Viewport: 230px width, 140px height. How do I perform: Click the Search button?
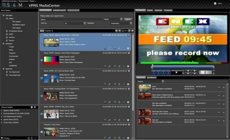[128, 19]
